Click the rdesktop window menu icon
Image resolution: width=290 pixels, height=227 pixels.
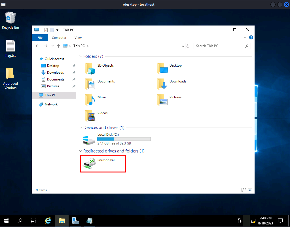(x=3, y=5)
